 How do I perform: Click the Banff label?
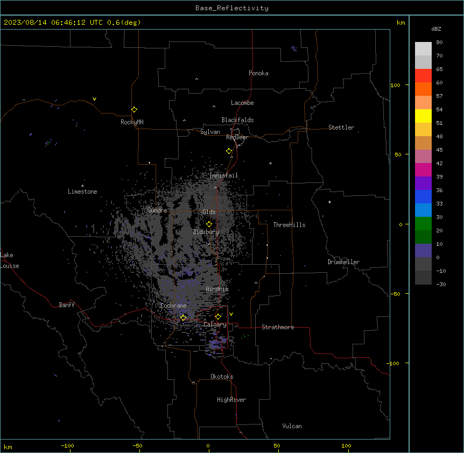pos(67,305)
